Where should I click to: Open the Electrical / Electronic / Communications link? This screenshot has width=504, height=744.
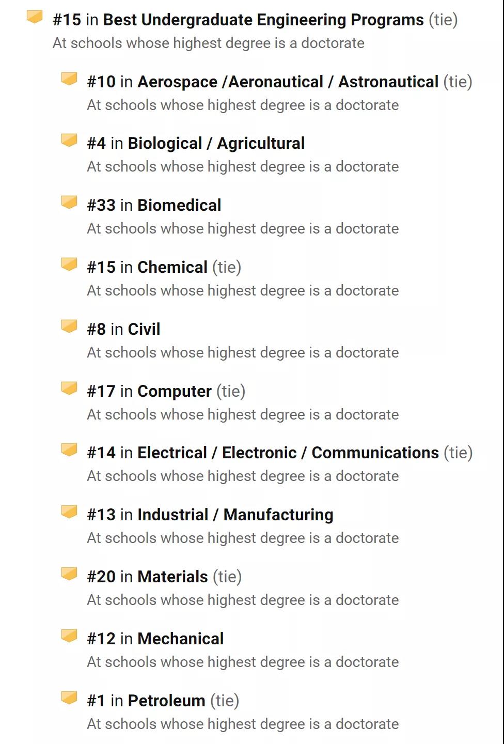[288, 453]
